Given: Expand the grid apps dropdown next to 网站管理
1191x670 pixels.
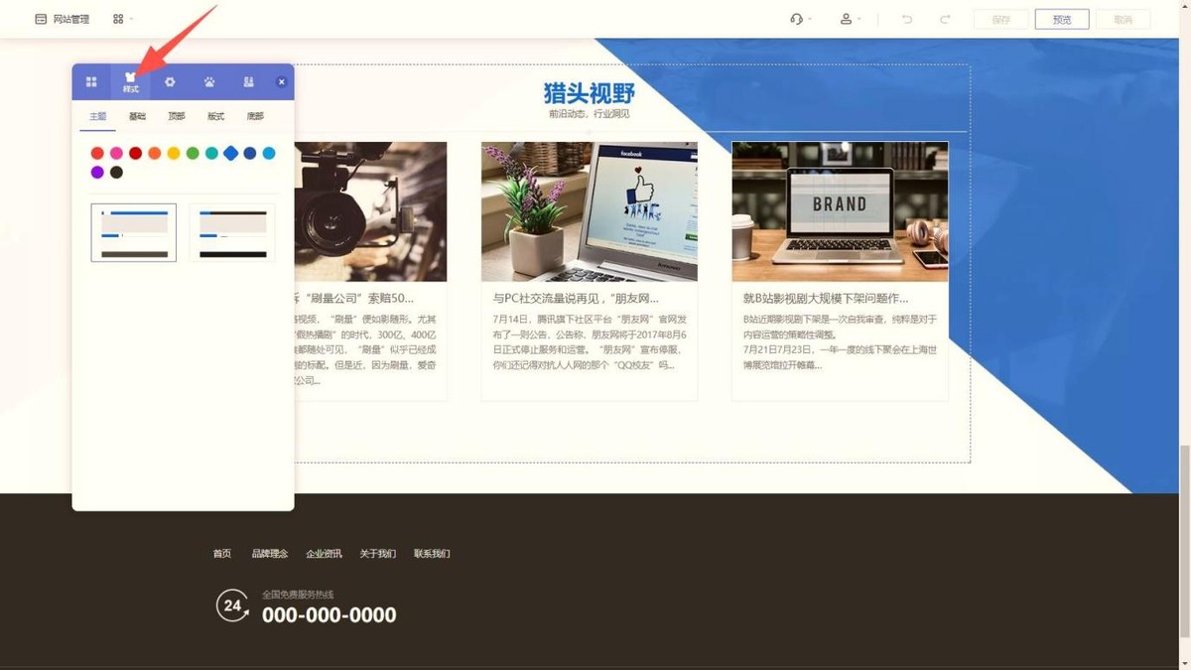Looking at the screenshot, I should coord(122,19).
